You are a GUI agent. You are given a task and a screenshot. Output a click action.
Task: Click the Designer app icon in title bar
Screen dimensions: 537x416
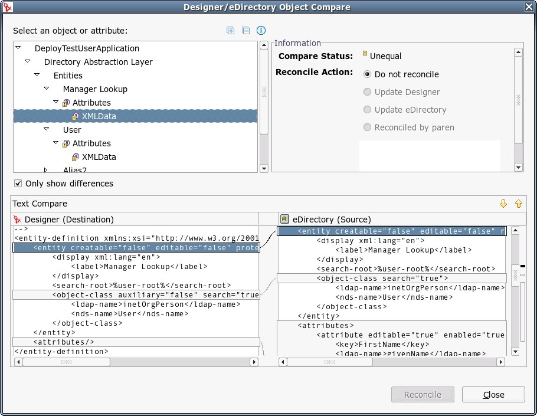[8, 7]
